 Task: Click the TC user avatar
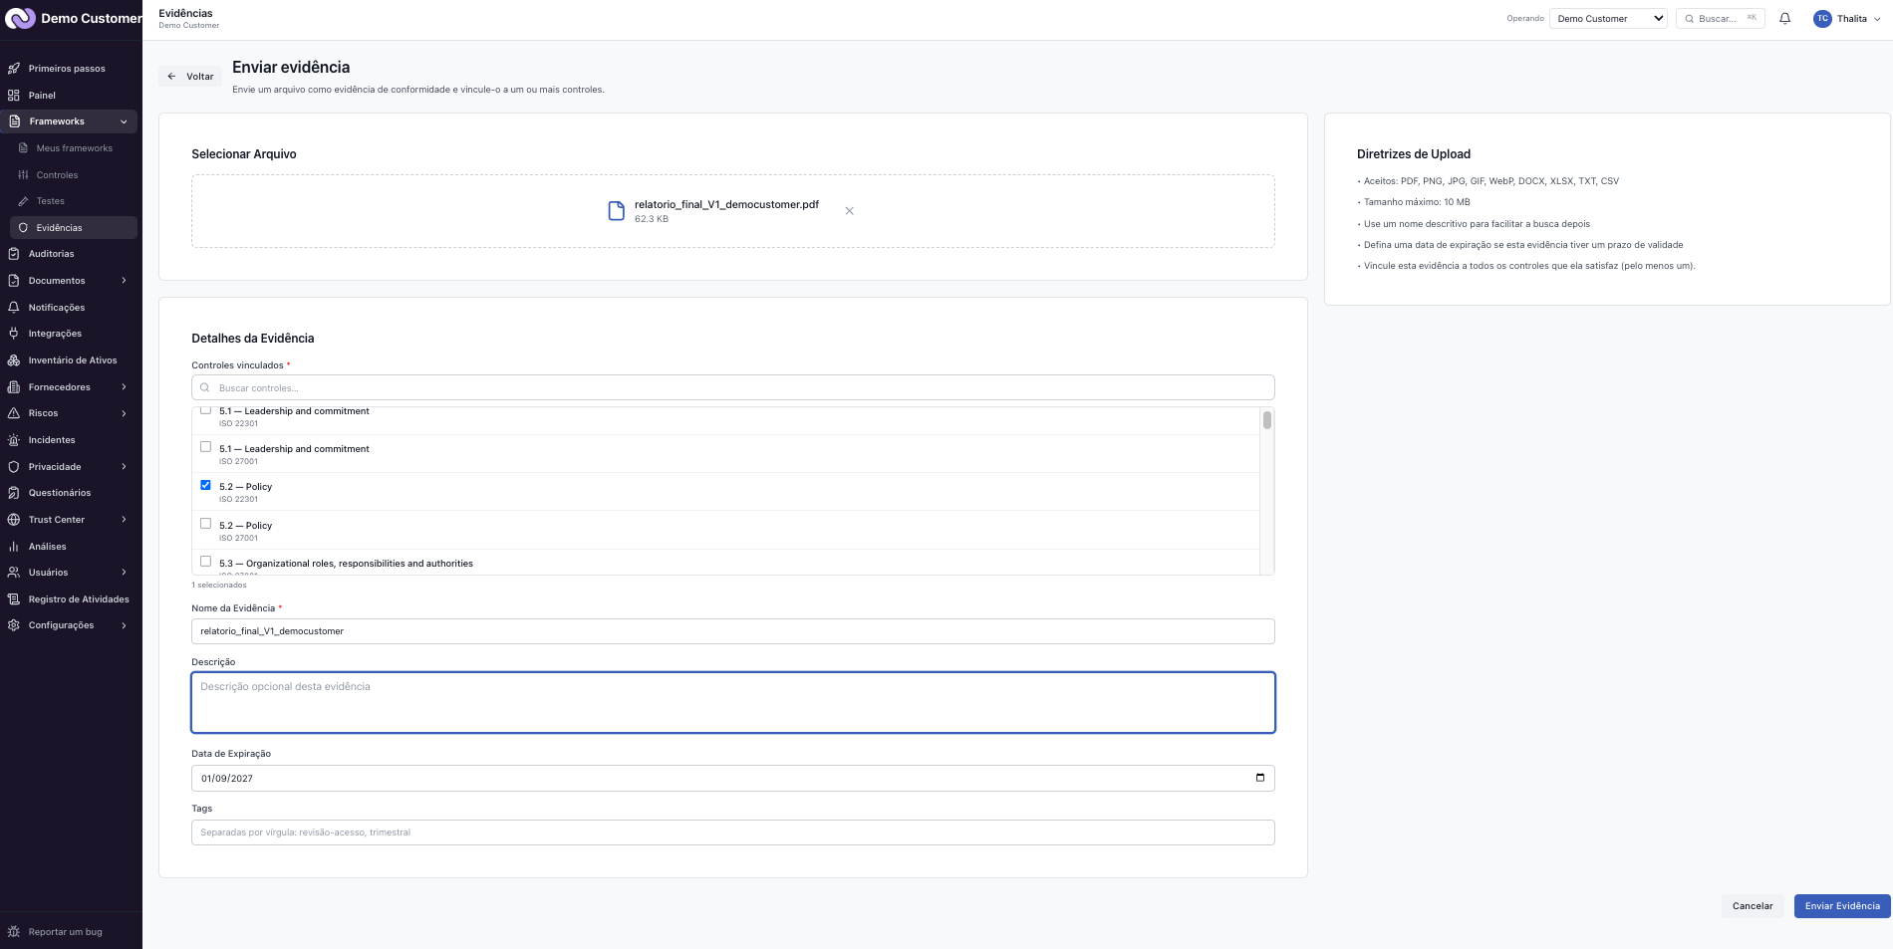coord(1822,19)
